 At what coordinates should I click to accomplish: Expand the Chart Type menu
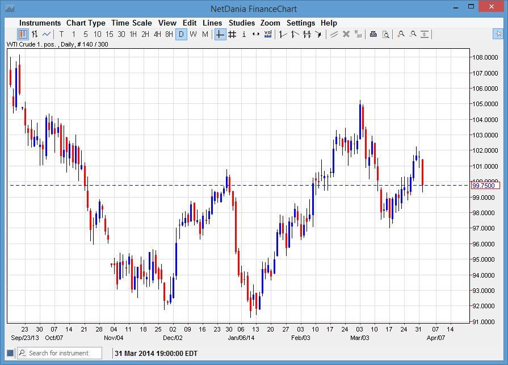pyautogui.click(x=86, y=23)
